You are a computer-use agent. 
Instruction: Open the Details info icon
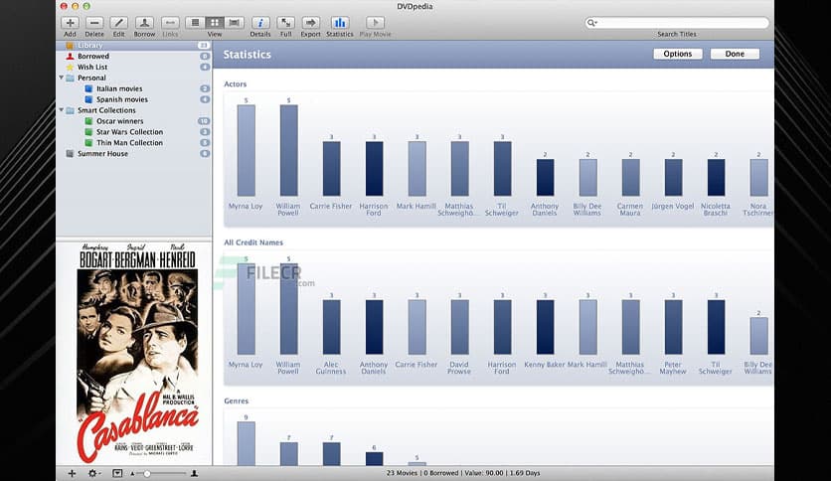[x=260, y=23]
